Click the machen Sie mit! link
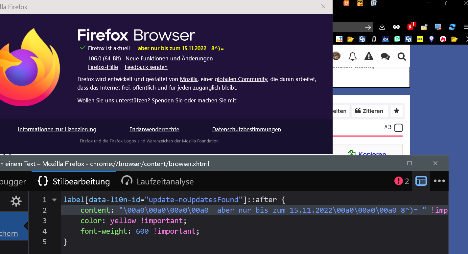 pos(218,100)
